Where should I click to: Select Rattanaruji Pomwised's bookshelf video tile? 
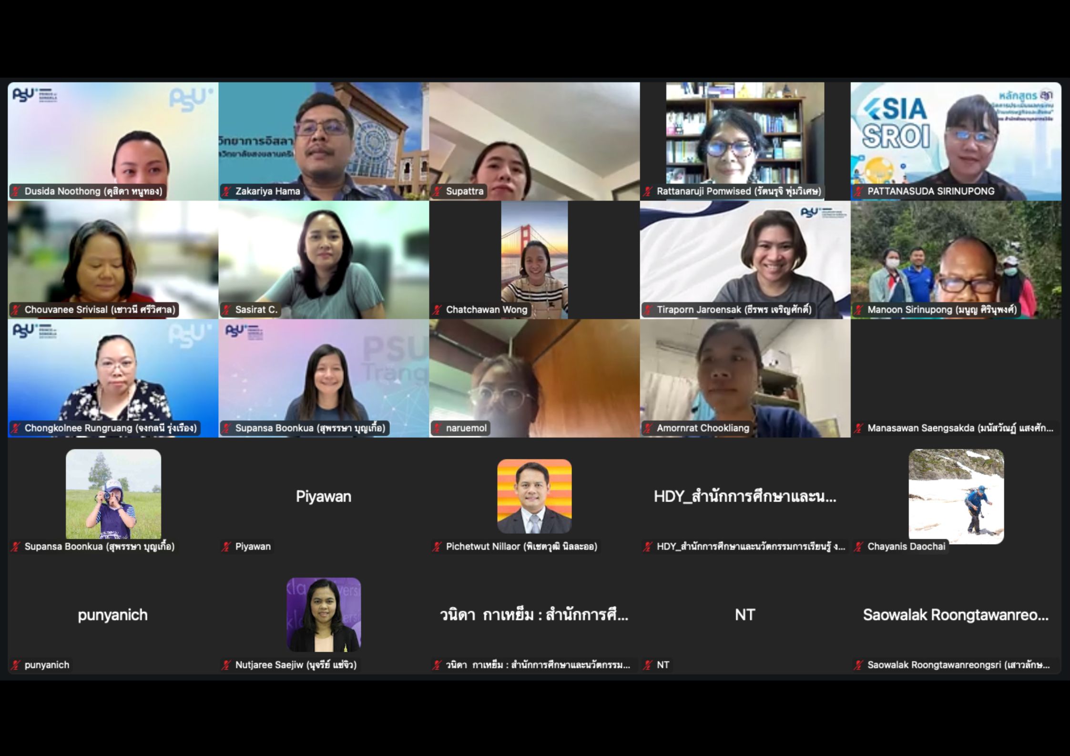[744, 138]
